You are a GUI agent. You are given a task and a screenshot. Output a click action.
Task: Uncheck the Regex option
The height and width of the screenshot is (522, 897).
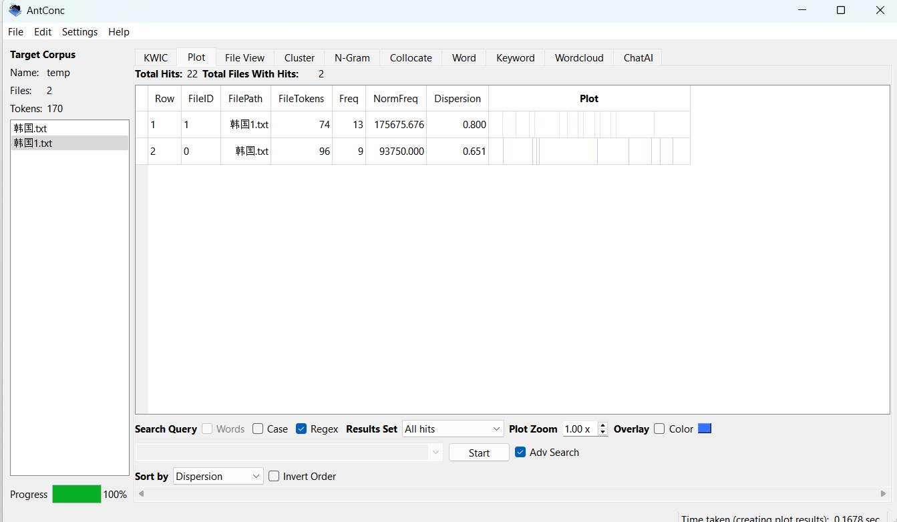point(301,429)
